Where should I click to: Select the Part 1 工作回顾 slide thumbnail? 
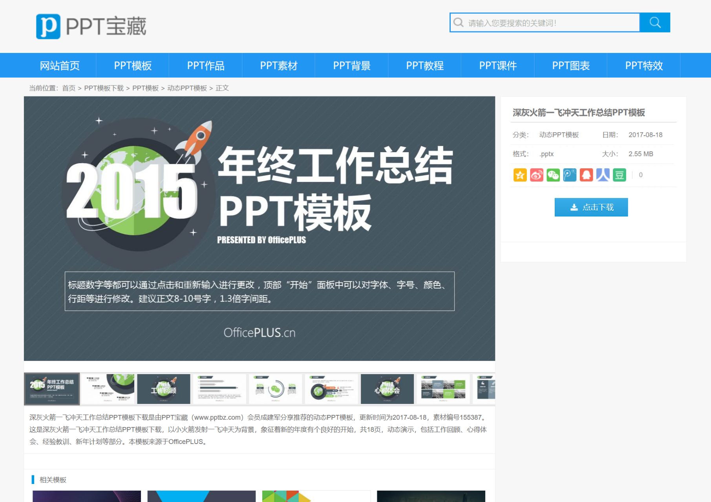tap(164, 389)
